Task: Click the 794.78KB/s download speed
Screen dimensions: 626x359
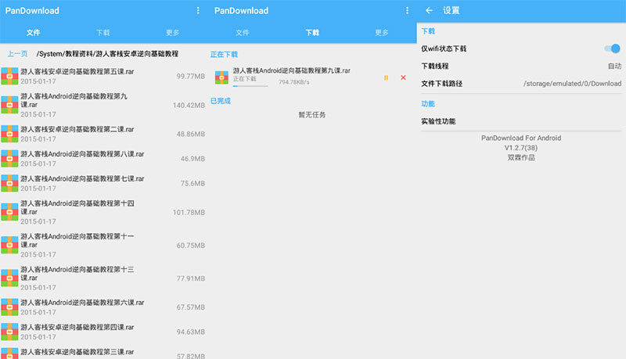Action: point(294,82)
